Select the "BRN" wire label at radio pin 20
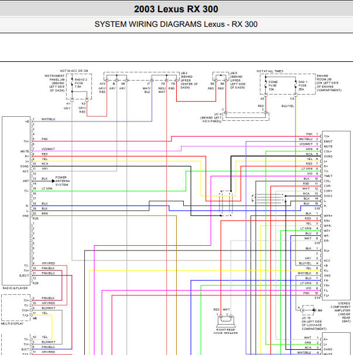Image resolution: width=353 pixels, height=355 pixels. click(44, 214)
